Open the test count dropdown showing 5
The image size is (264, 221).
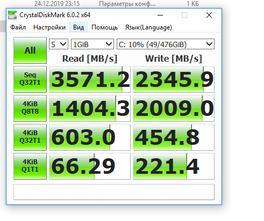[59, 44]
